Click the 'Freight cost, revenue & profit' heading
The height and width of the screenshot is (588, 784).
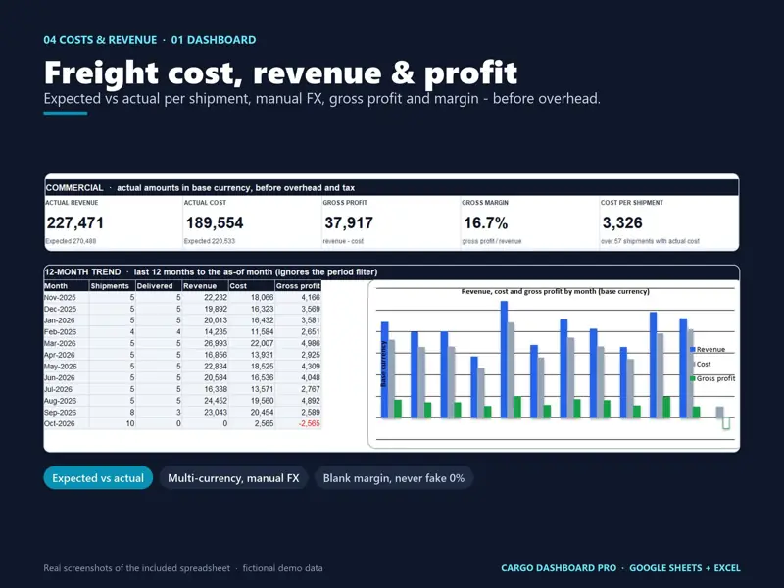280,73
